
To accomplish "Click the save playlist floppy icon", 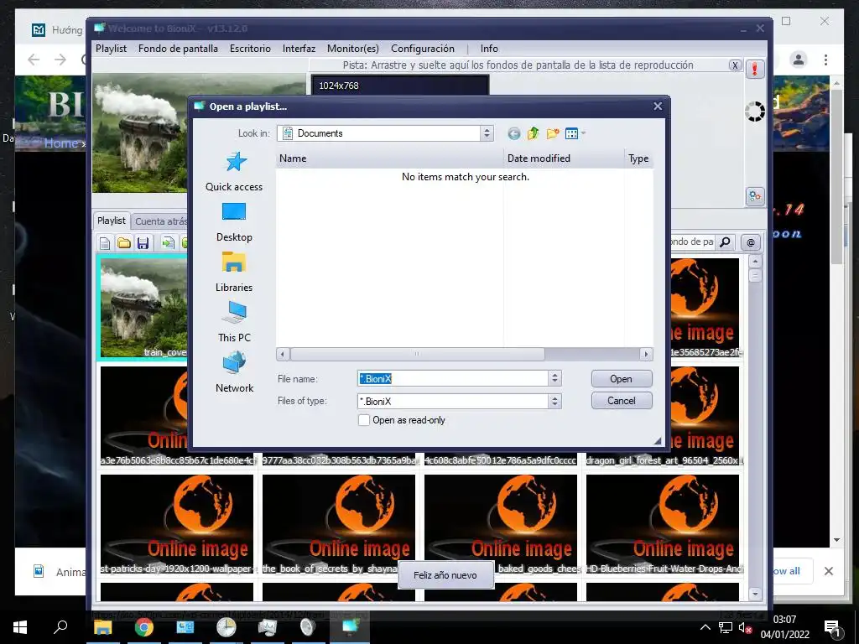I will (143, 242).
